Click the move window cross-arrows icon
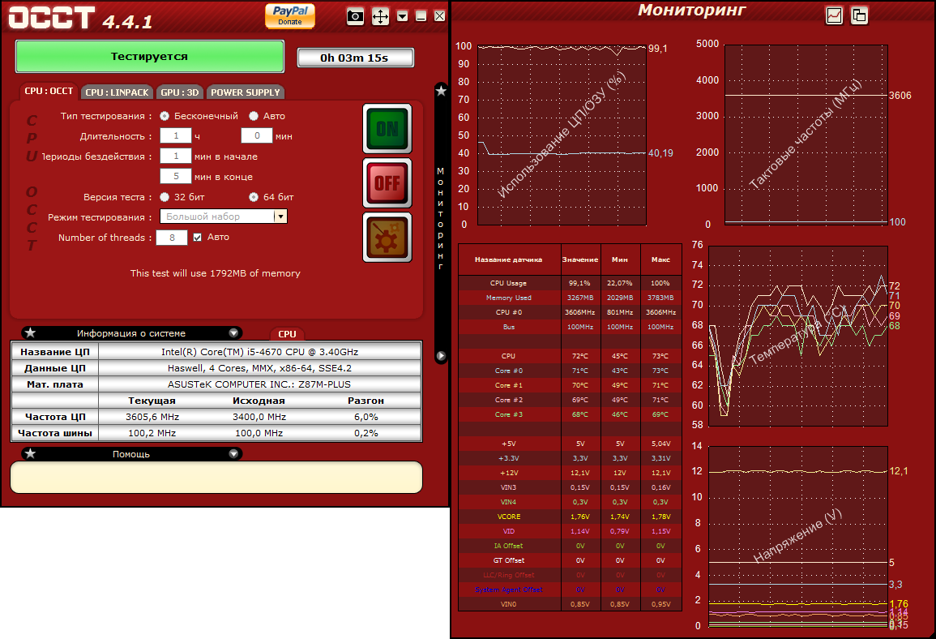Image resolution: width=936 pixels, height=639 pixels. 380,16
